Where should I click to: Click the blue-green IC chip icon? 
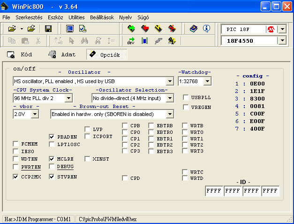[x=144, y=40]
